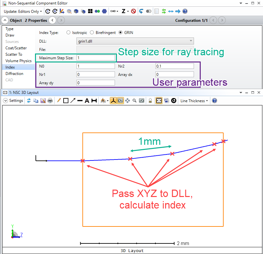This screenshot has height=254, width=263.
Task: Click the blue curved undo arrow icon
Action: pyautogui.click(x=141, y=12)
